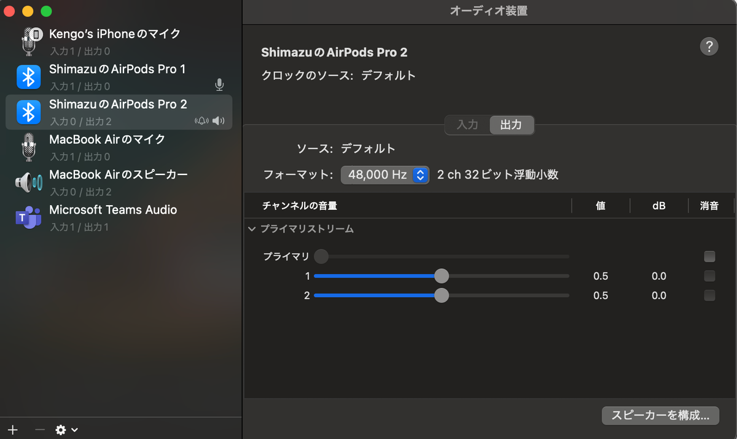Toggle mute checkbox for primary channel
Image resolution: width=737 pixels, height=439 pixels.
click(709, 257)
